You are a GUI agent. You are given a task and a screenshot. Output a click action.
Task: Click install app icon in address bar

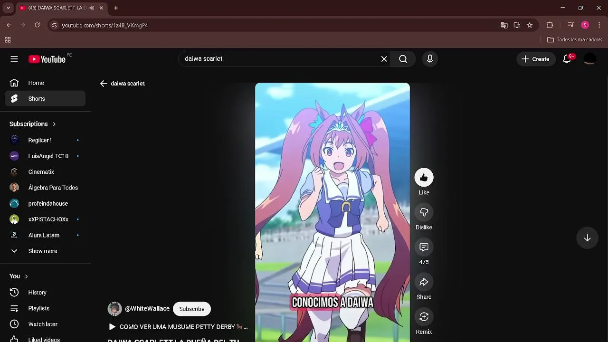[x=517, y=25]
